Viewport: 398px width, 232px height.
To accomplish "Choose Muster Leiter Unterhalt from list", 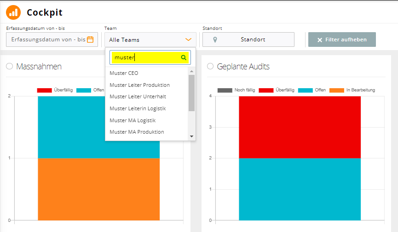I will 138,96.
